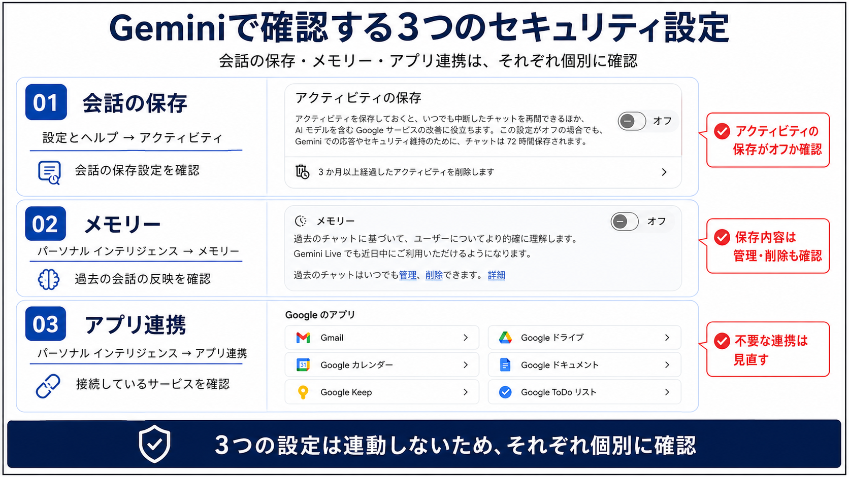Click the 02 number badge

click(46, 224)
